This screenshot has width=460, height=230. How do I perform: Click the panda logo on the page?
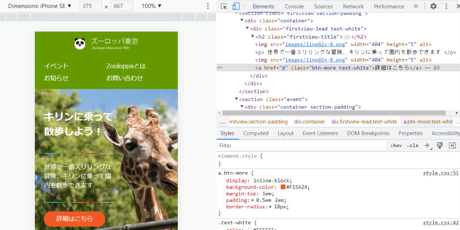[80, 44]
